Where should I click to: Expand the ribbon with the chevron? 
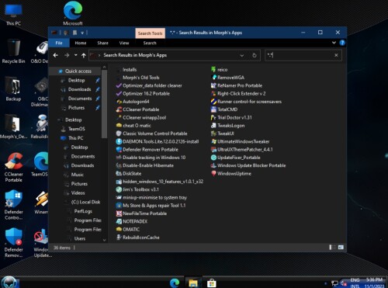coord(334,43)
